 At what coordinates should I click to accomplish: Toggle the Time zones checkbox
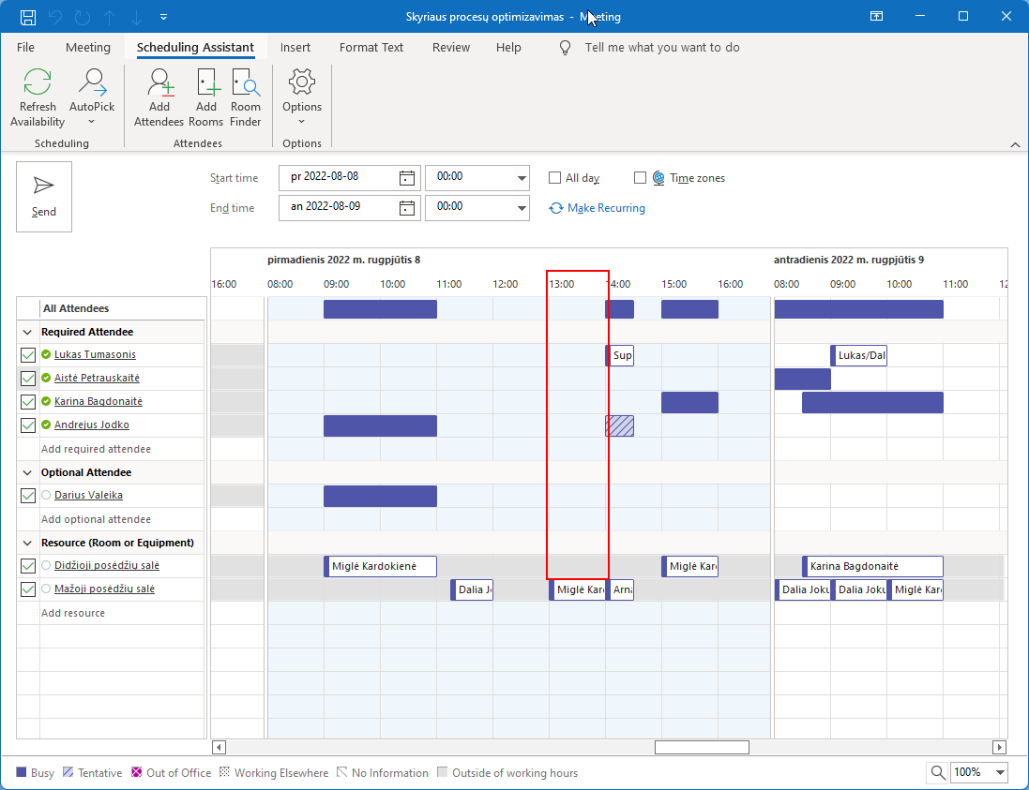coord(641,178)
